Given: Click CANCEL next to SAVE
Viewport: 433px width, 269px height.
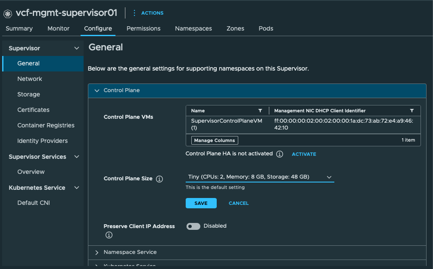Looking at the screenshot, I should click(x=239, y=203).
